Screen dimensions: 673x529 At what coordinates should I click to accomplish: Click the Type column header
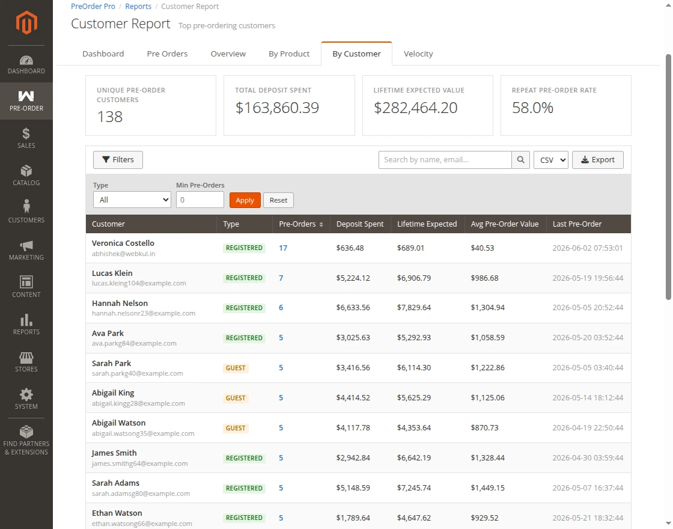point(245,224)
